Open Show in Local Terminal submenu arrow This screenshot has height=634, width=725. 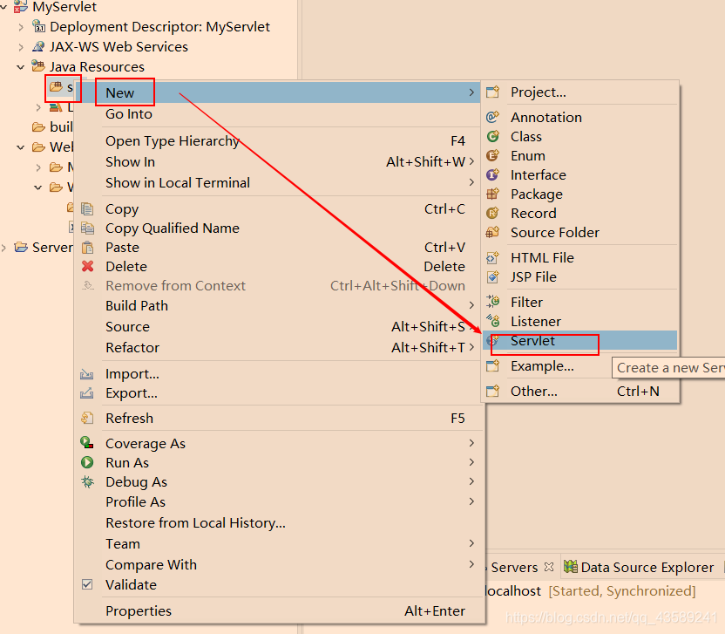tap(471, 182)
